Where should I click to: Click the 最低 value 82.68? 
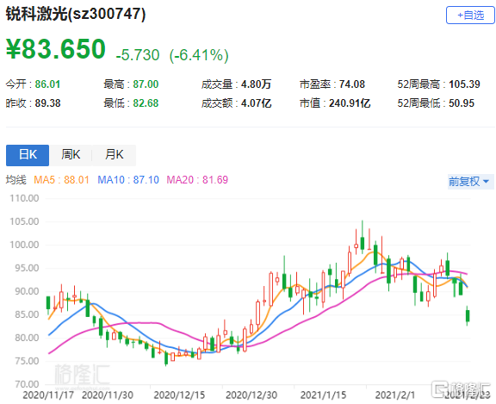146,103
